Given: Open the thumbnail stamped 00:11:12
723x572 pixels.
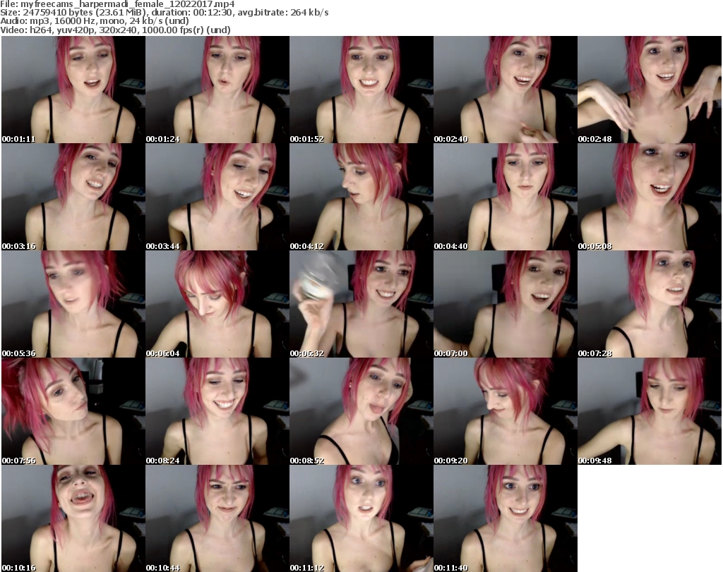Looking at the screenshot, I should (361, 518).
